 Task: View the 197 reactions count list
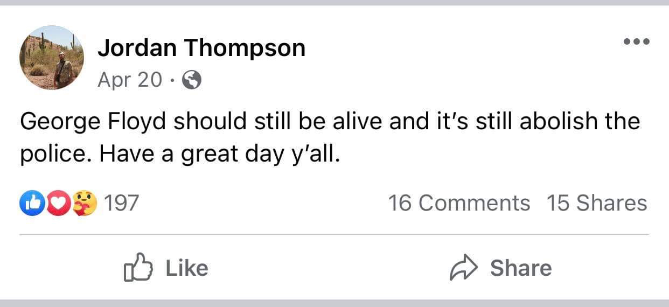[121, 204]
